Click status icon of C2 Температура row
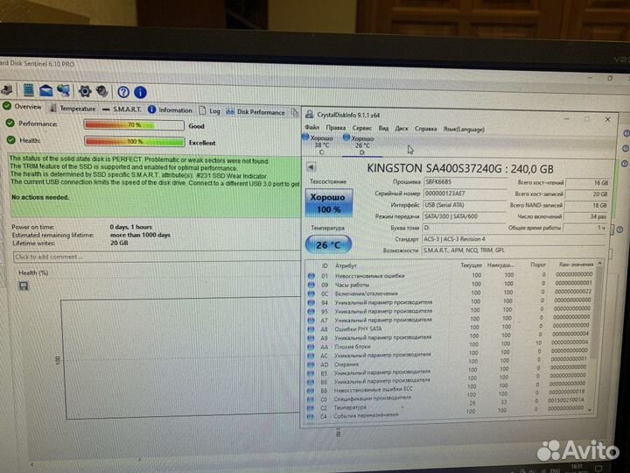Viewport: 630px width, 473px height. tap(311, 408)
